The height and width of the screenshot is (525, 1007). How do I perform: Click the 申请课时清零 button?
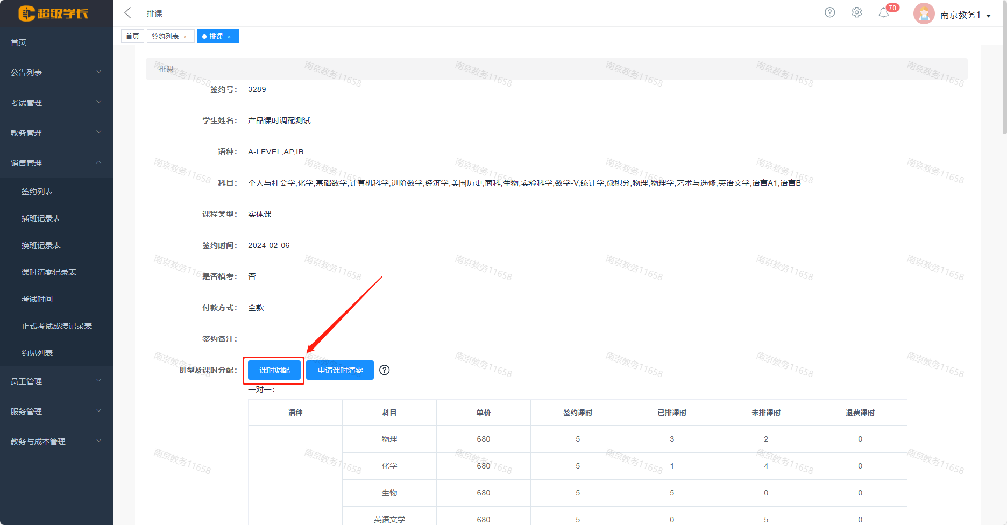(x=340, y=370)
